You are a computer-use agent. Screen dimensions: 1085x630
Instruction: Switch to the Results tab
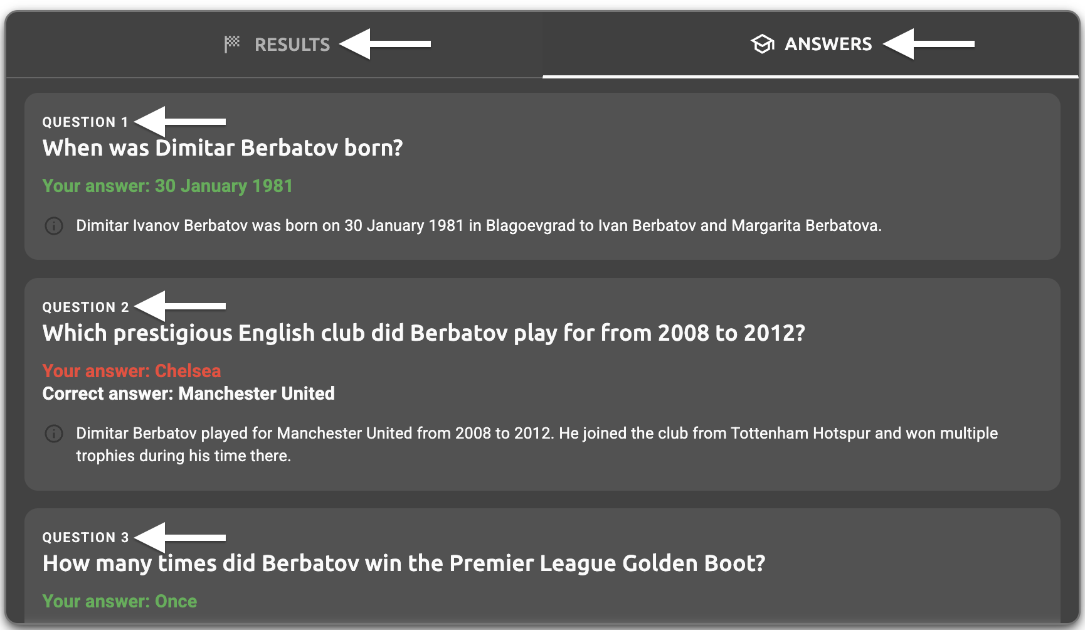(292, 45)
